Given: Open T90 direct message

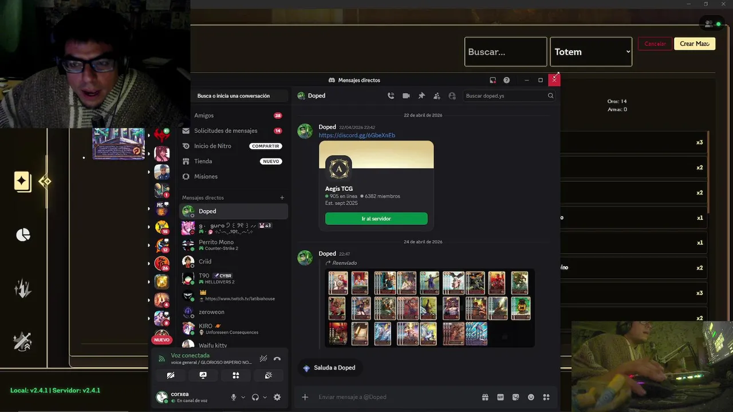Looking at the screenshot, I should point(233,279).
